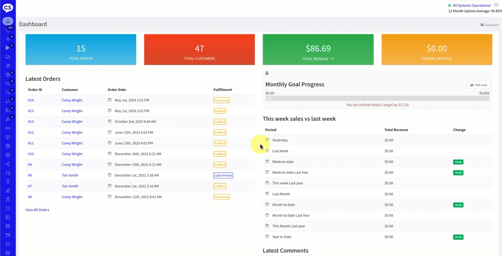Open the bar chart reports icon

(x=8, y=191)
